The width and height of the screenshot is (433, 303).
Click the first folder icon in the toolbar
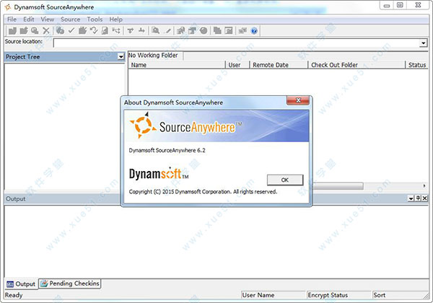tap(12, 30)
